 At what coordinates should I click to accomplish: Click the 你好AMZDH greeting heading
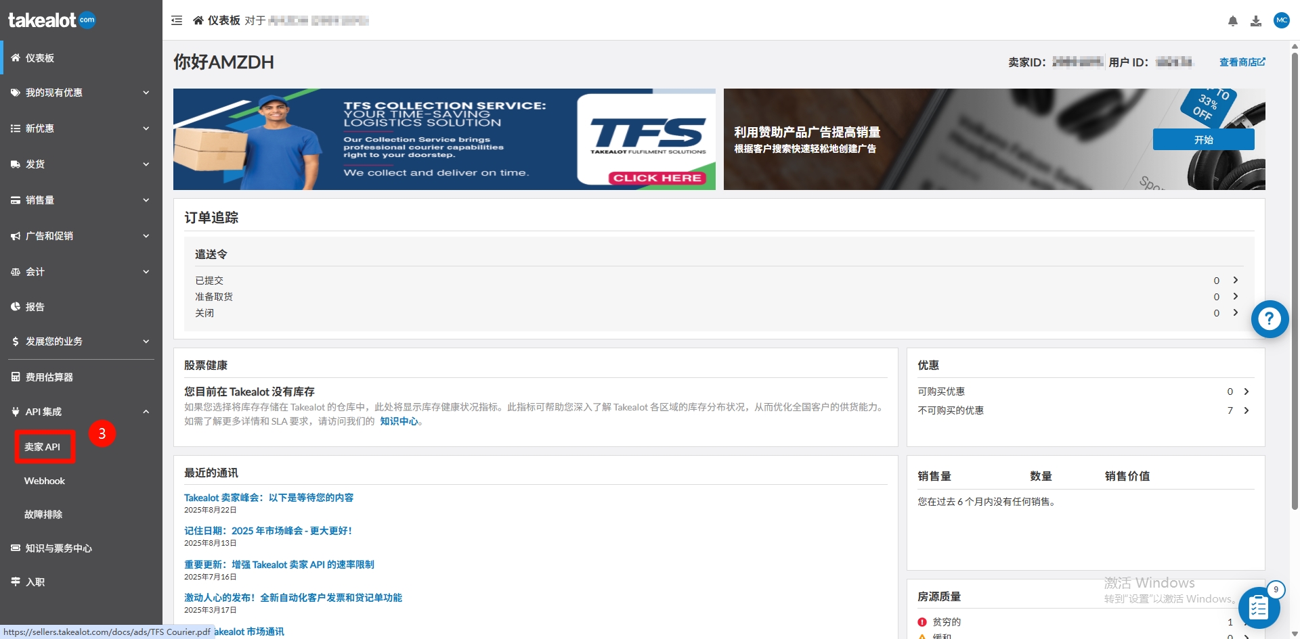tap(224, 62)
